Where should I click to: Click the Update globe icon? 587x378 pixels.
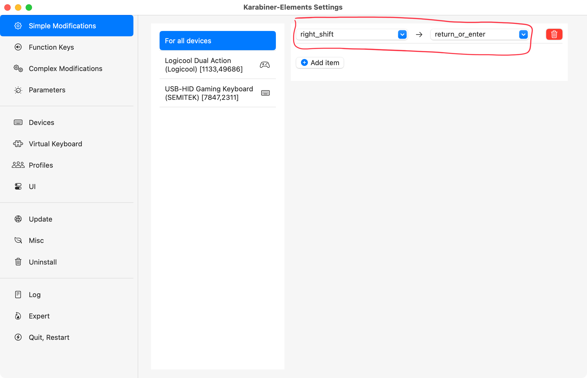pyautogui.click(x=18, y=219)
